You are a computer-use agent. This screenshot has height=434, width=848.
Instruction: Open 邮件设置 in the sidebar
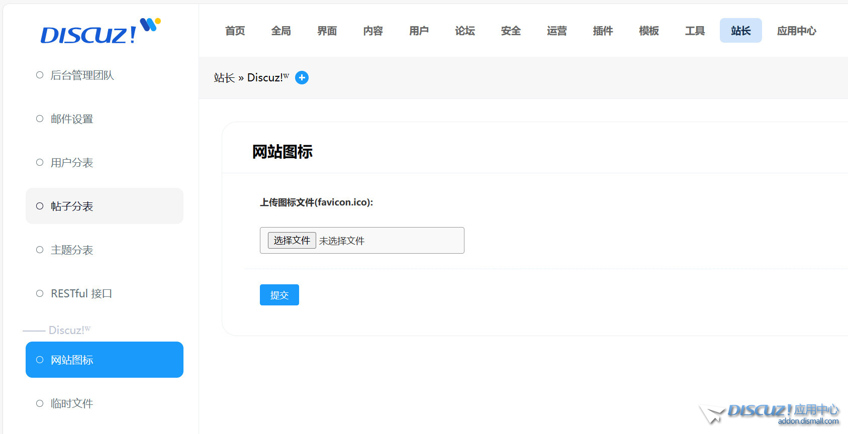72,119
